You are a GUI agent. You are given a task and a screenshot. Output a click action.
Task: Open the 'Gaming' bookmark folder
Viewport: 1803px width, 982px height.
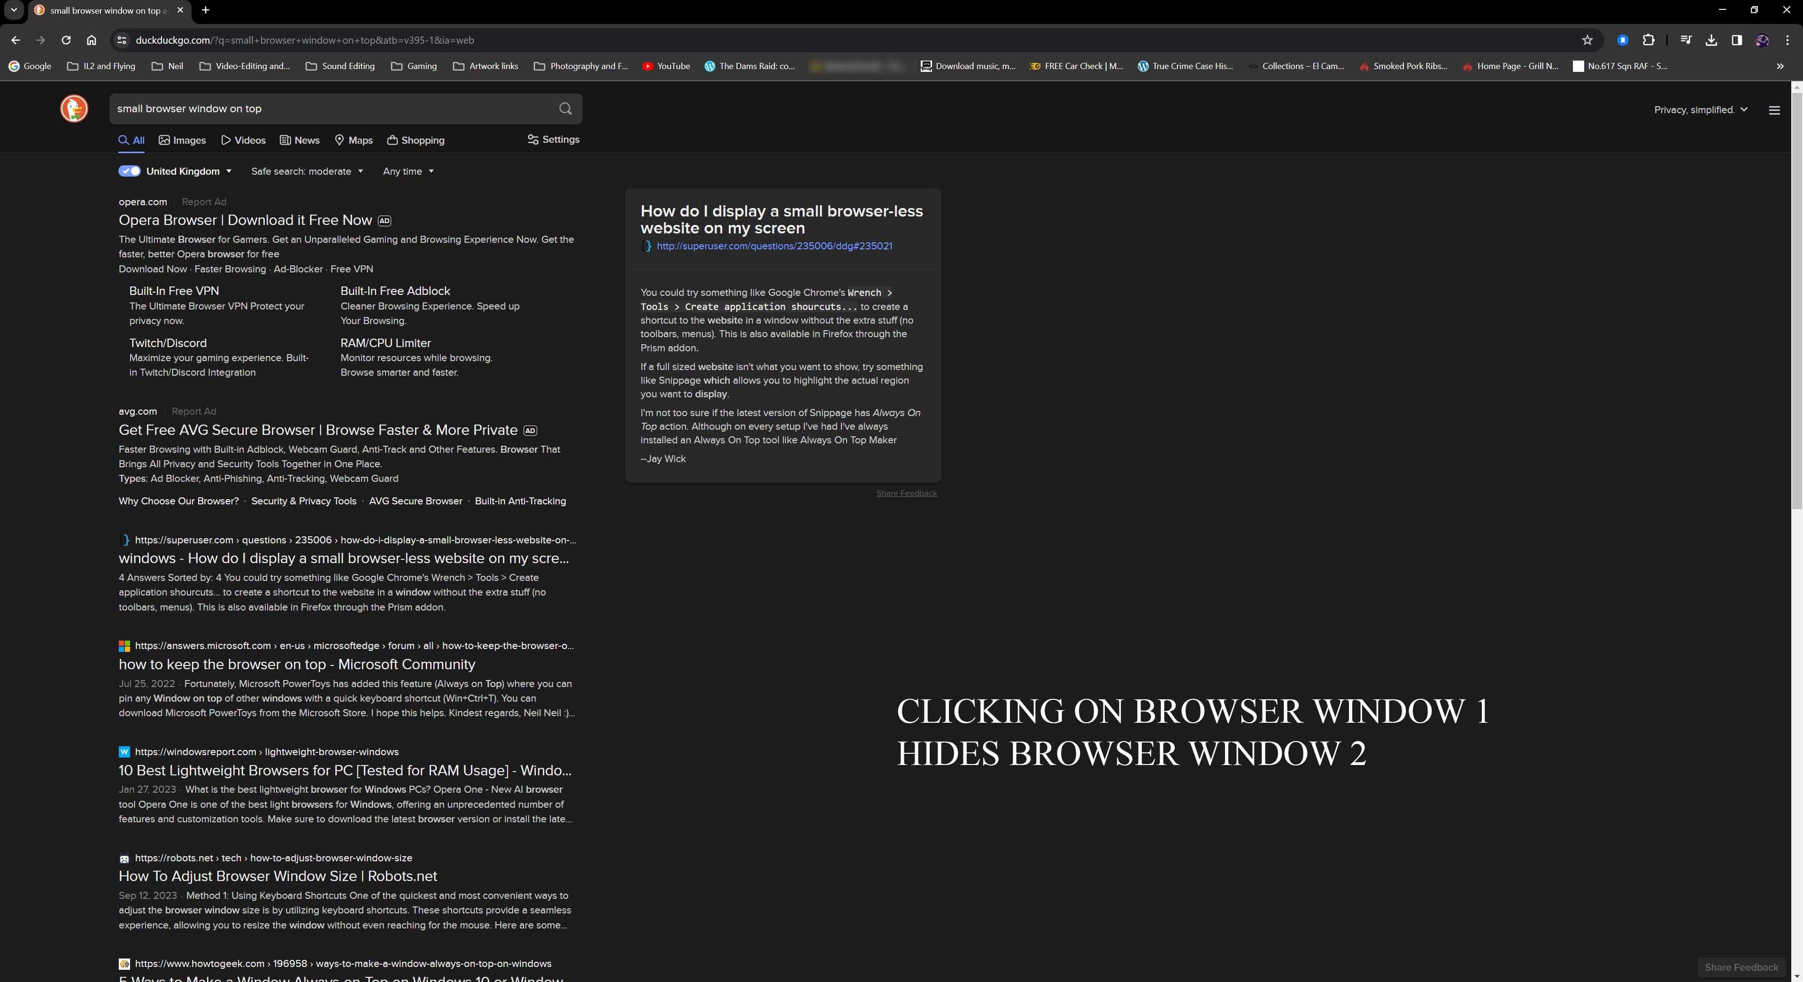(414, 66)
